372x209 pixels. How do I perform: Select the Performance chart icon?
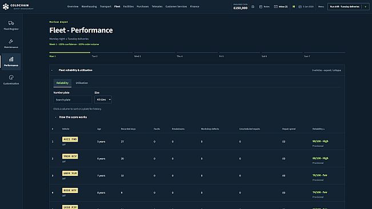(11, 59)
